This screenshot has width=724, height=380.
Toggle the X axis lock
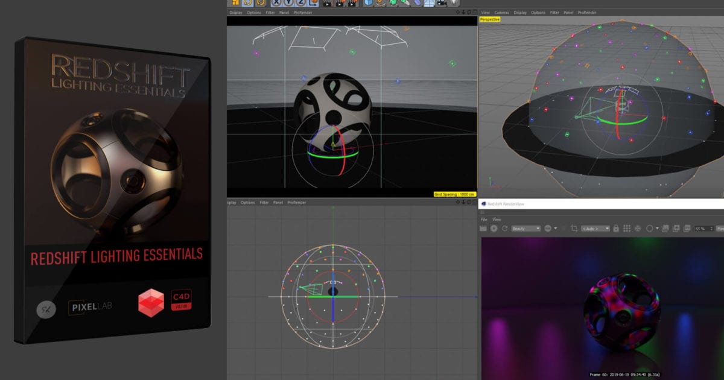276,4
